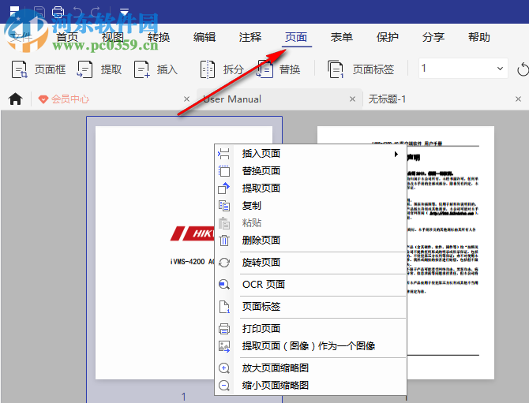This screenshot has height=403, width=529.
Task: Click the copy menu icon
Action: (x=224, y=206)
